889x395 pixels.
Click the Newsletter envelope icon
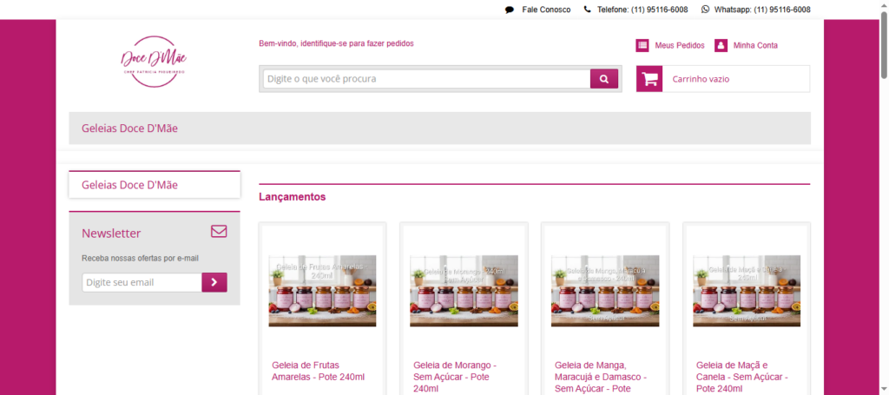click(x=219, y=232)
